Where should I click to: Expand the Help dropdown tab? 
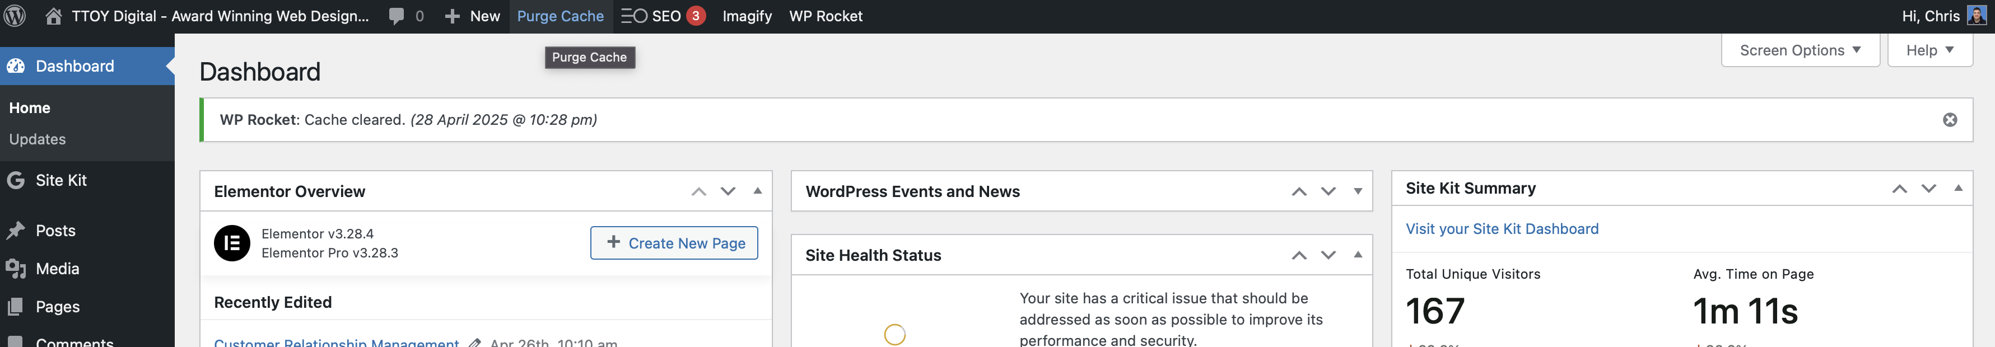tap(1929, 50)
